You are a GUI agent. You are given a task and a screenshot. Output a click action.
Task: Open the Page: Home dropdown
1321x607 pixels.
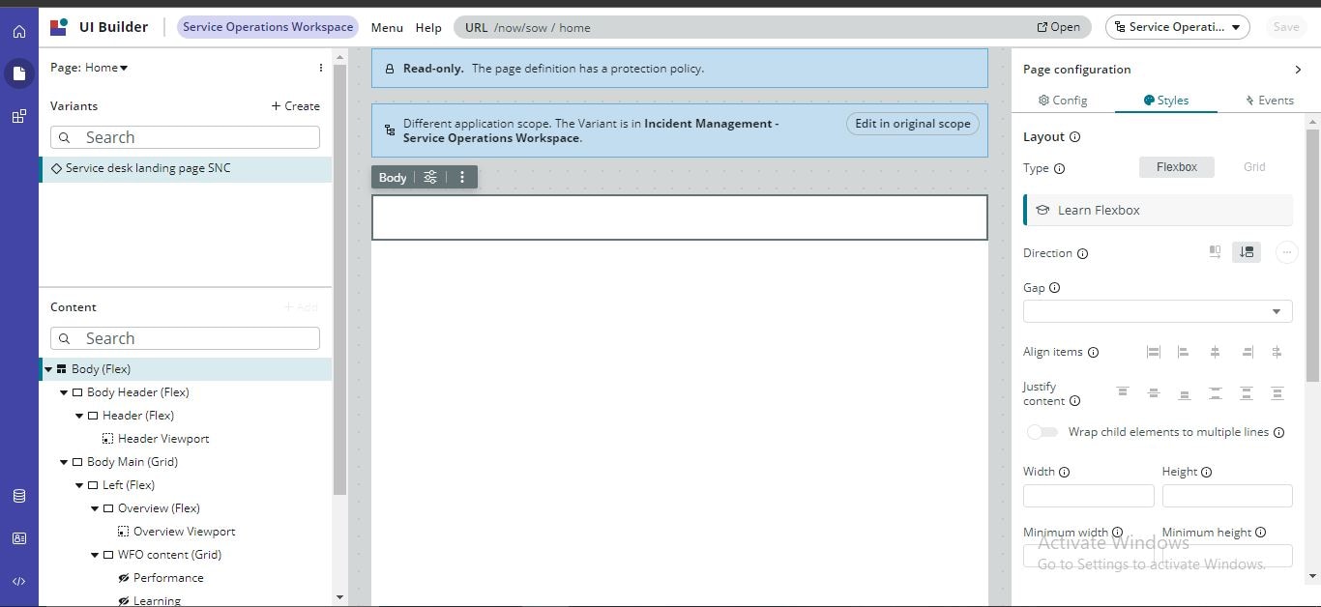click(89, 68)
